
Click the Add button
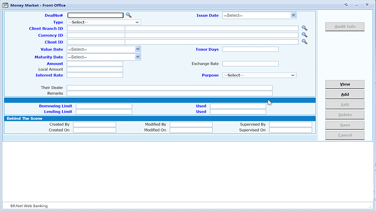(345, 95)
